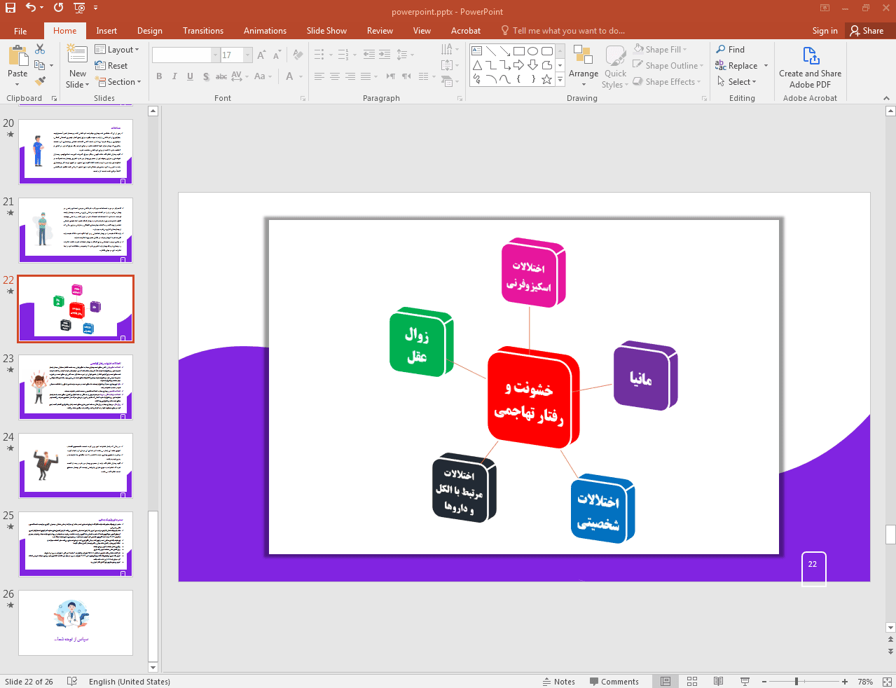Click the Sign in link

click(x=825, y=31)
